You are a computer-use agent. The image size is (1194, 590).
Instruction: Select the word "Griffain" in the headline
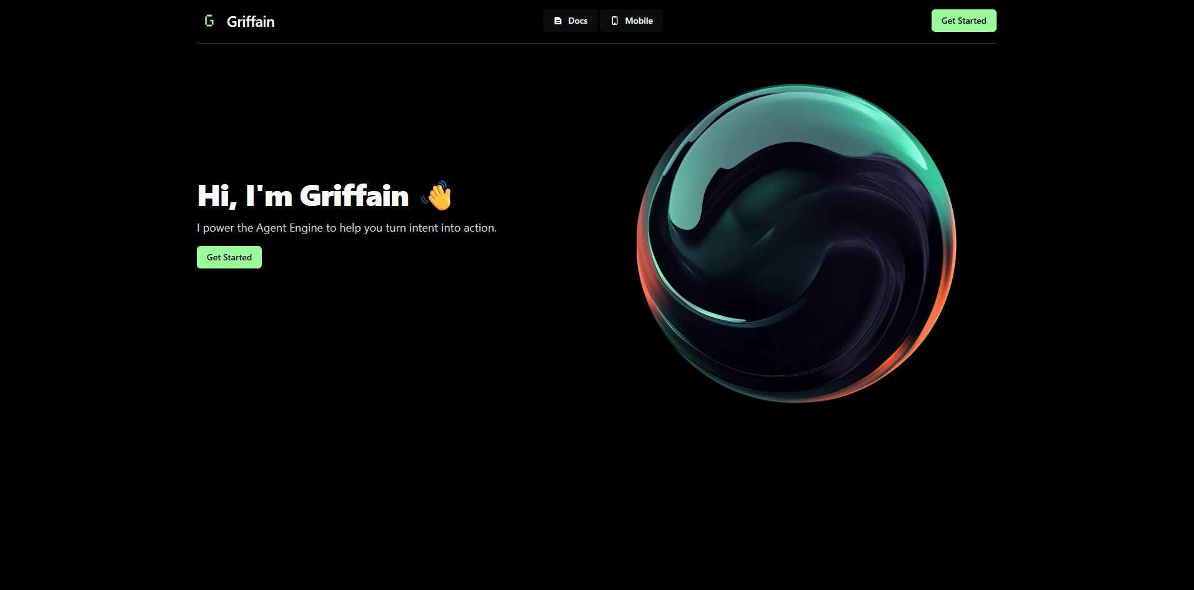354,196
